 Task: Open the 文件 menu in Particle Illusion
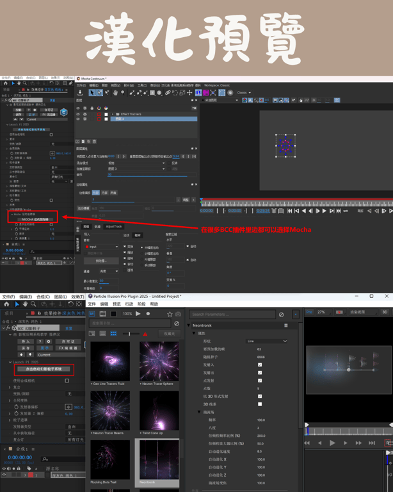coord(92,304)
